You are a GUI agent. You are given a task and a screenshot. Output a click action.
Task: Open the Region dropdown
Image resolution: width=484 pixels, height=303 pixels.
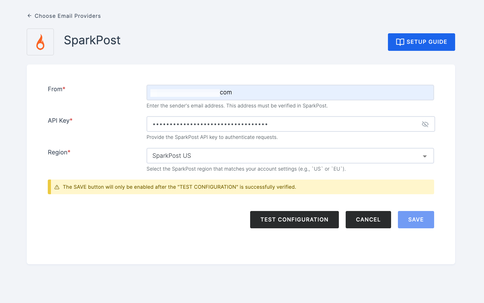(290, 156)
